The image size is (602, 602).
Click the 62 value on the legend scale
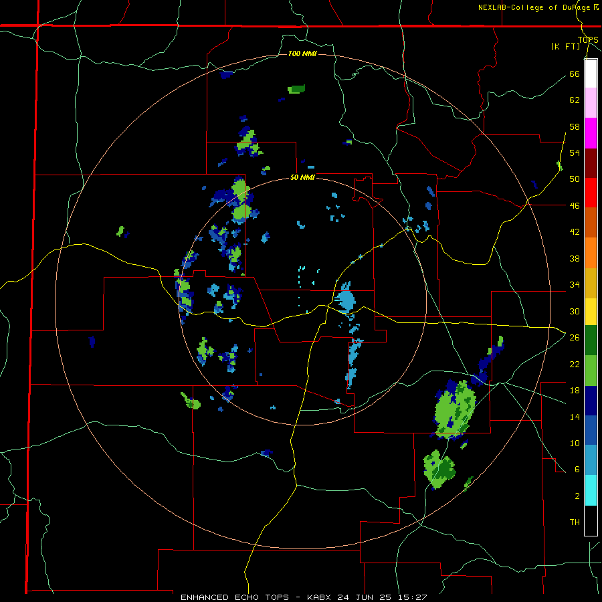(x=575, y=100)
